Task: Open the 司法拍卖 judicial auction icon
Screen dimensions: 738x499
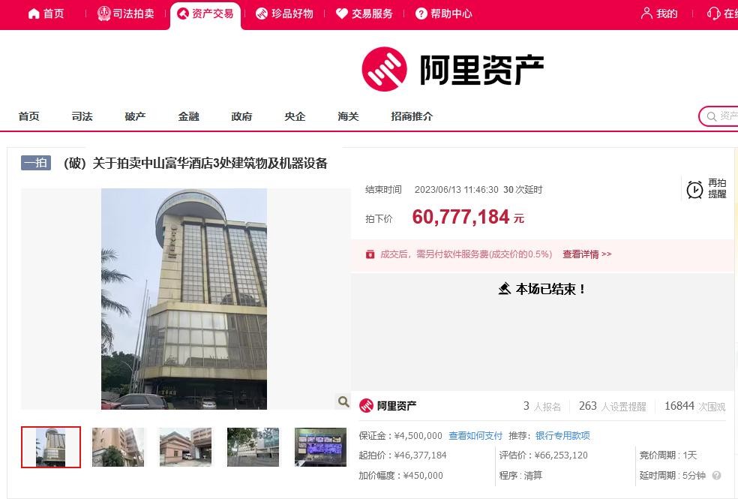Action: point(104,14)
